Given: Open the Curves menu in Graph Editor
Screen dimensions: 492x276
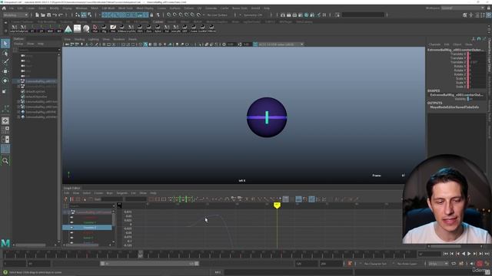Looking at the screenshot, I should pyautogui.click(x=99, y=193).
